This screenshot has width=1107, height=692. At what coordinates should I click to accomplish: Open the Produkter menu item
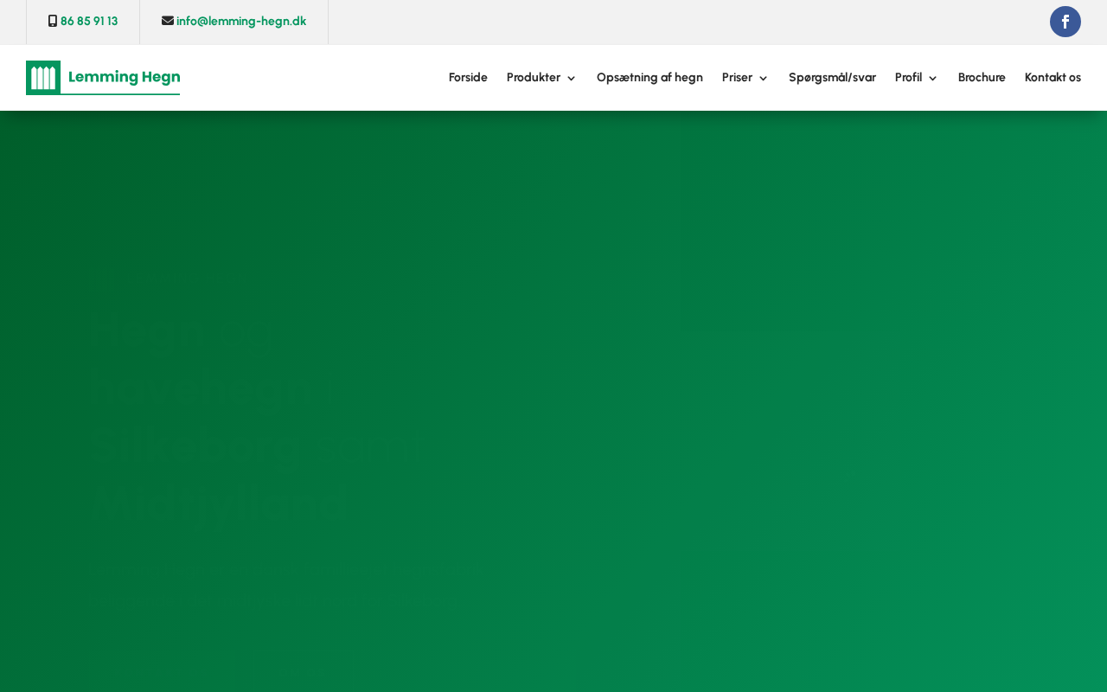(x=534, y=78)
